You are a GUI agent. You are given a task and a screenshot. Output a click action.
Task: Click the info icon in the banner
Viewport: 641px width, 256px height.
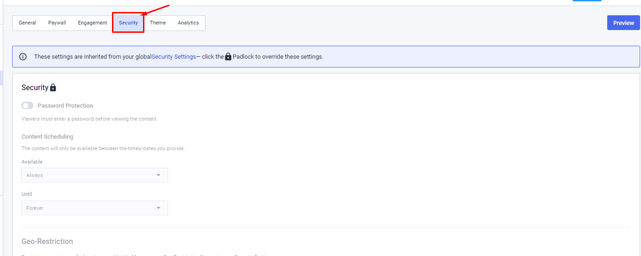(x=23, y=57)
